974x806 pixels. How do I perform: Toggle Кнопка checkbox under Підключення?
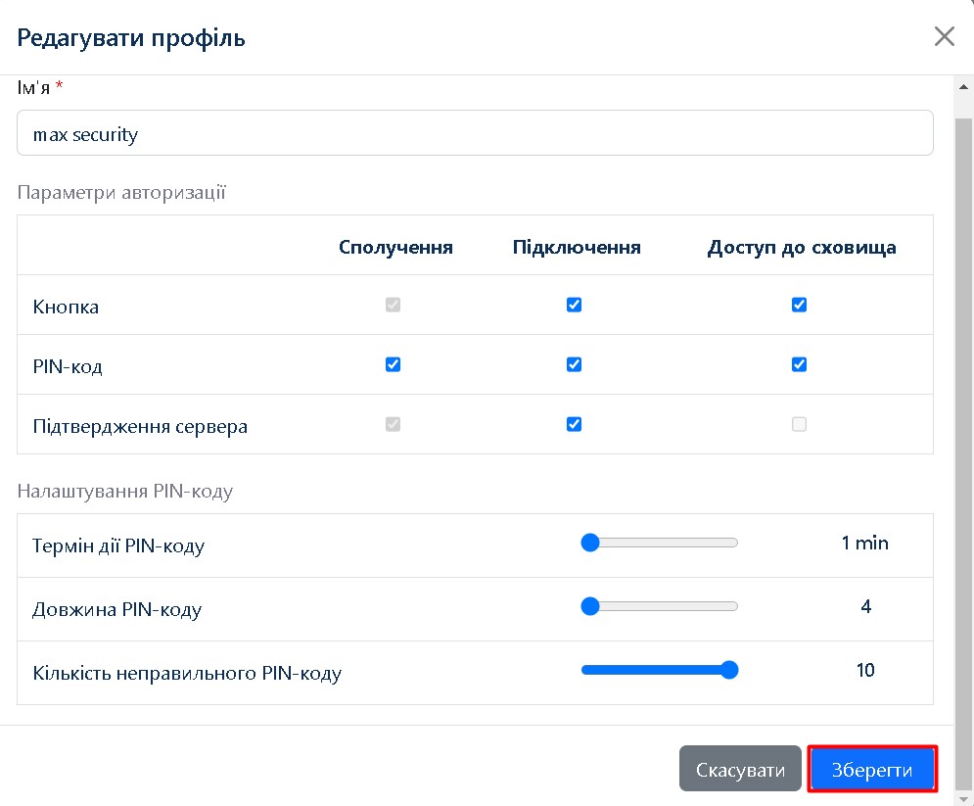[574, 305]
